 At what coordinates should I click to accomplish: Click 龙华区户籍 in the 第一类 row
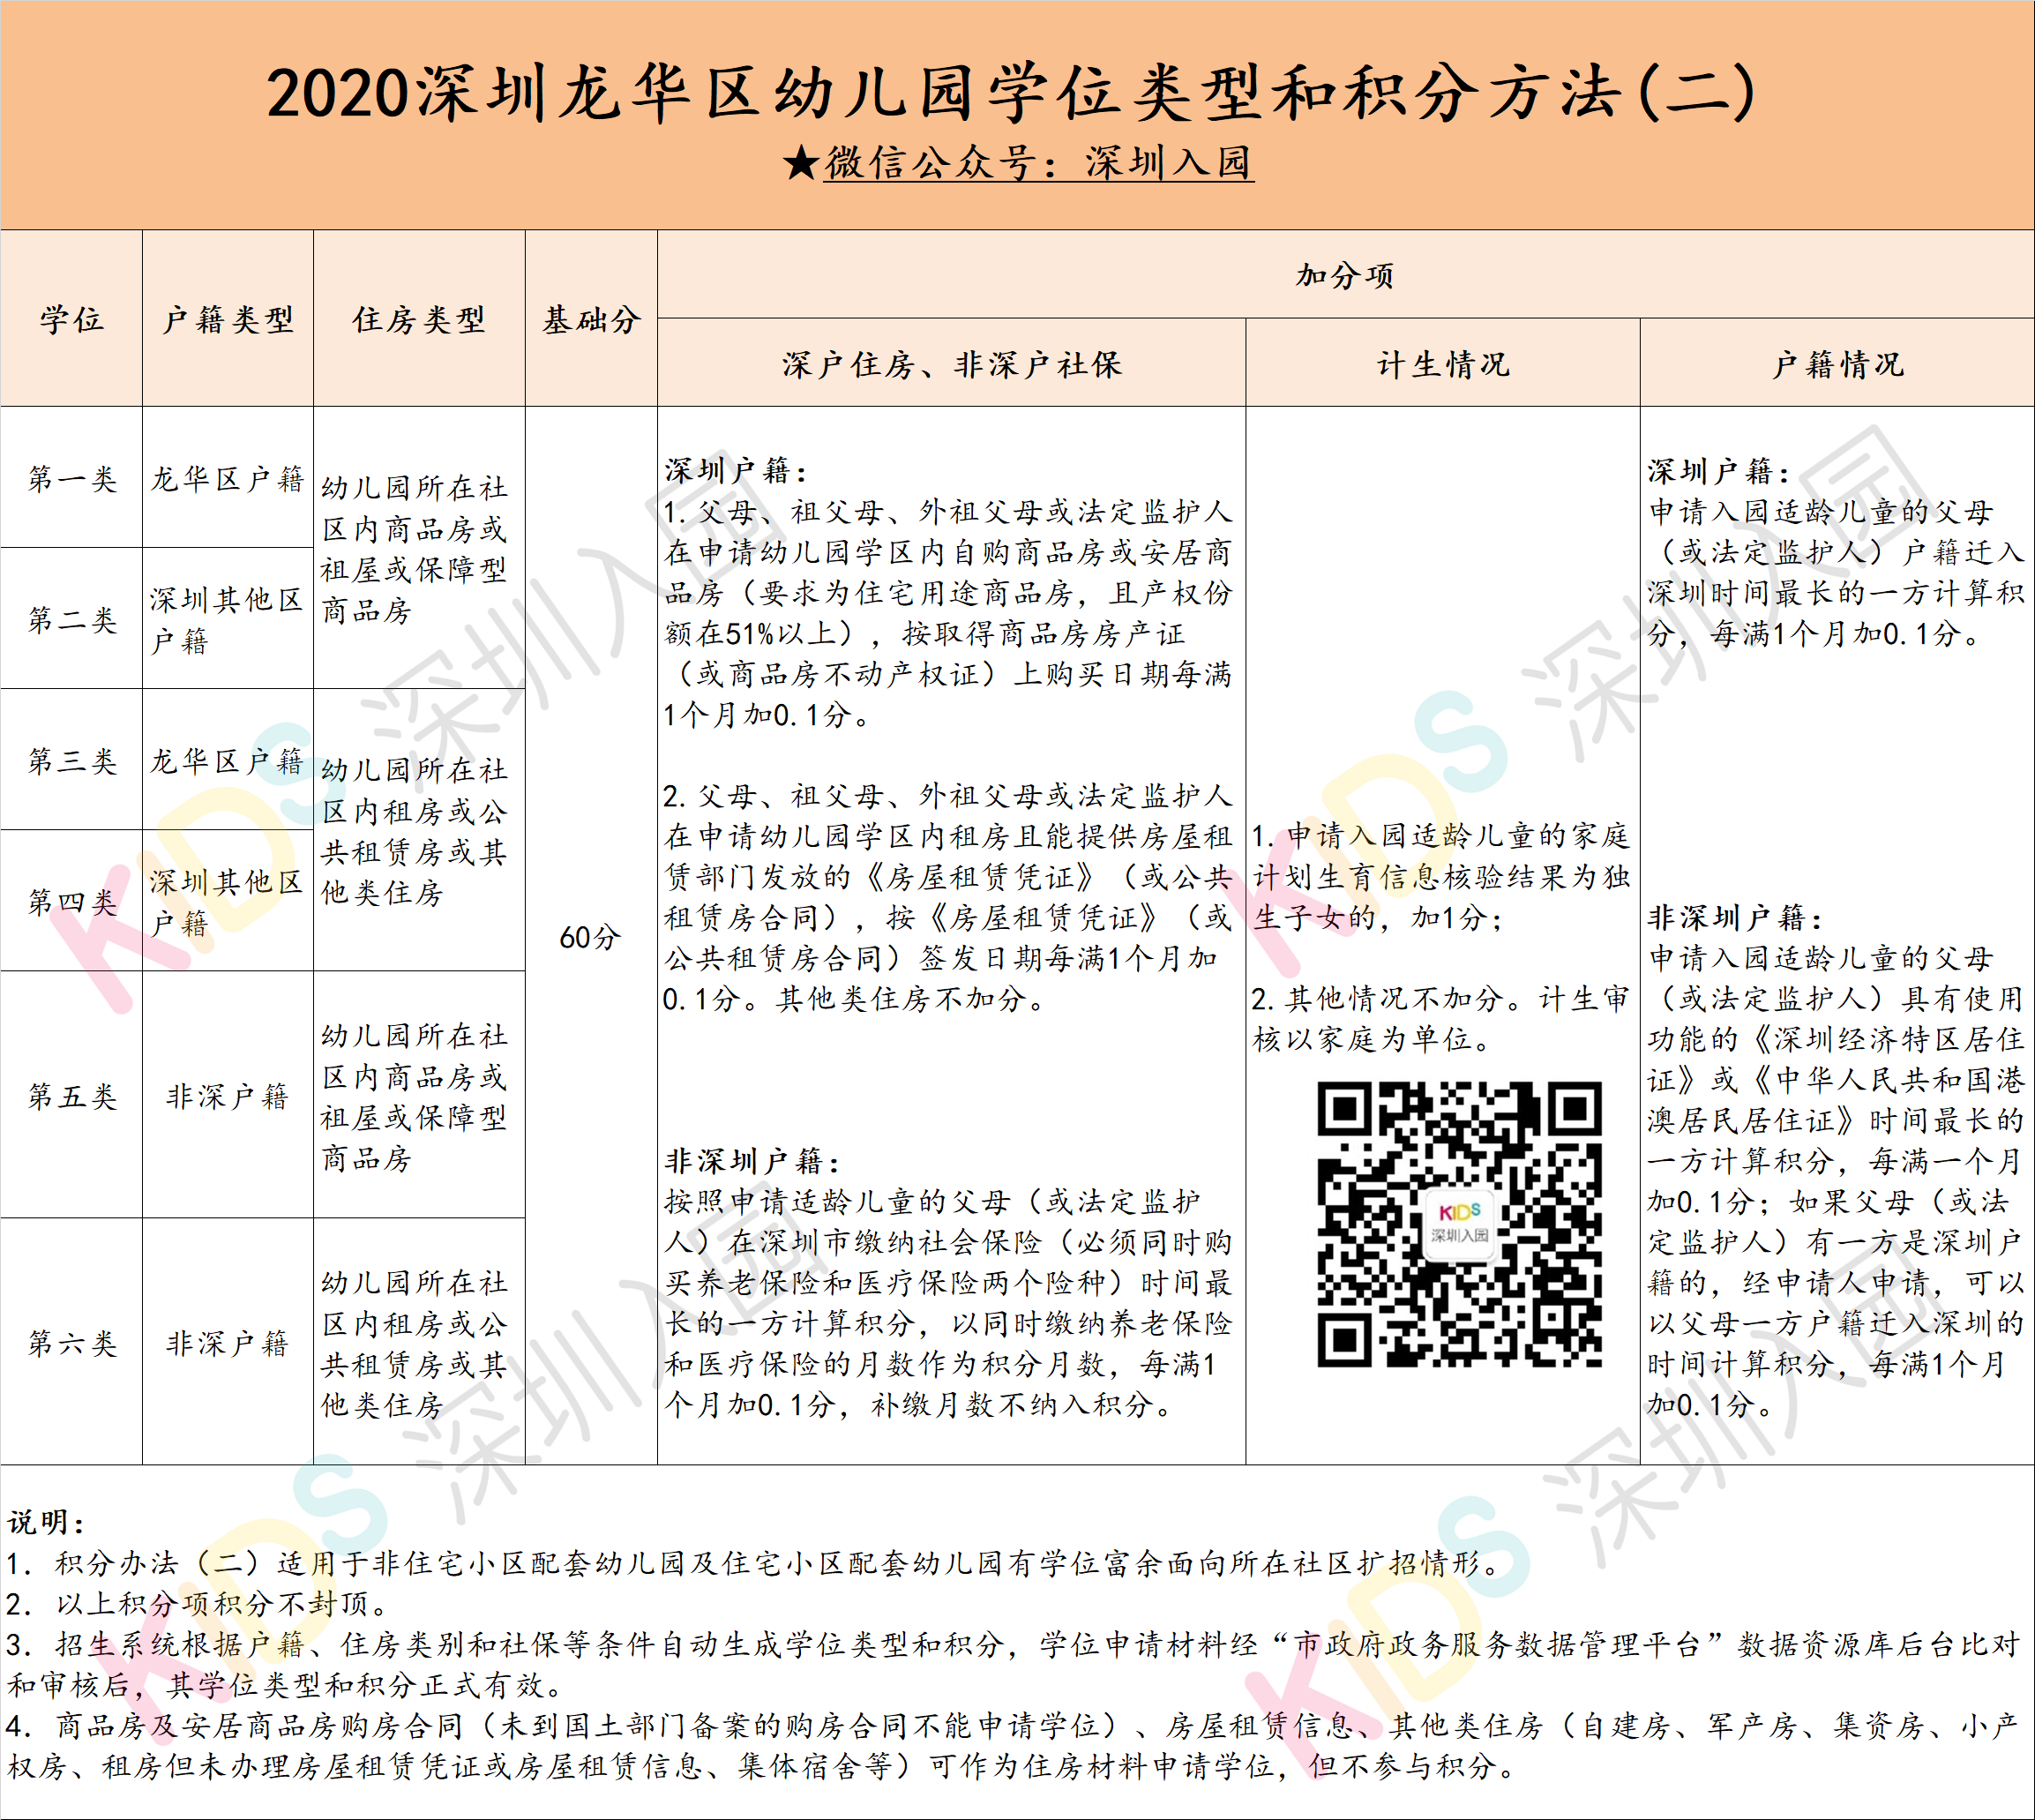point(228,478)
